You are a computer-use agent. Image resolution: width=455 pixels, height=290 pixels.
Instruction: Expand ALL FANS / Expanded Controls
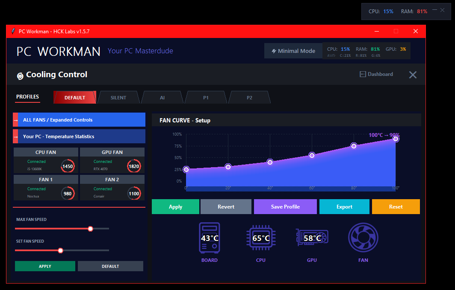(79, 120)
